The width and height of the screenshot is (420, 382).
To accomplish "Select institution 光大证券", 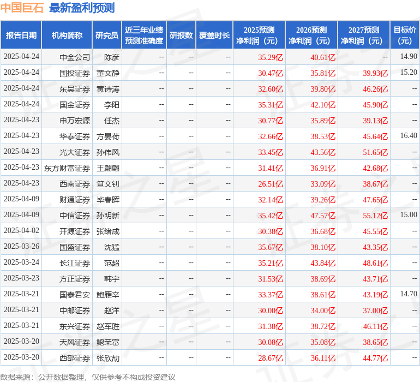I will click(x=75, y=152).
